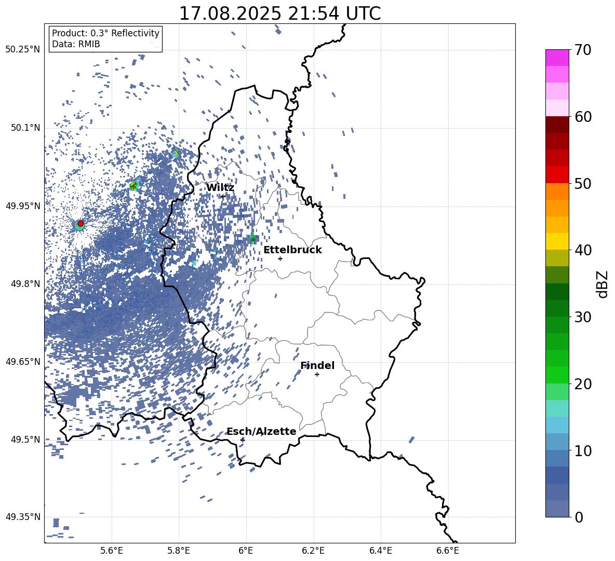Click the 6°E longitude label
The image size is (615, 561).
point(246,551)
